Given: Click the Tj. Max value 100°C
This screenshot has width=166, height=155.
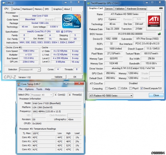Looking at the screenshot, I should [x=44, y=133].
